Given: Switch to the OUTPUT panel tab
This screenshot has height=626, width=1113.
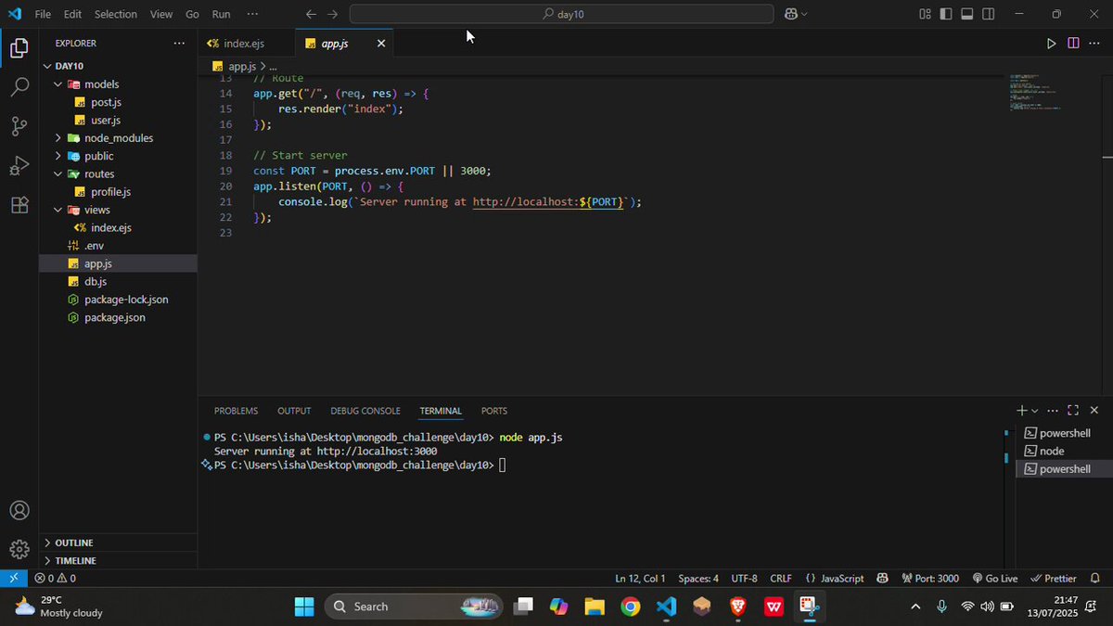Looking at the screenshot, I should pyautogui.click(x=294, y=411).
